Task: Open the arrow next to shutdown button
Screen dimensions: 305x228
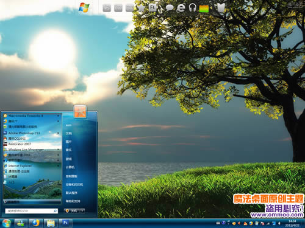Action: click(82, 211)
